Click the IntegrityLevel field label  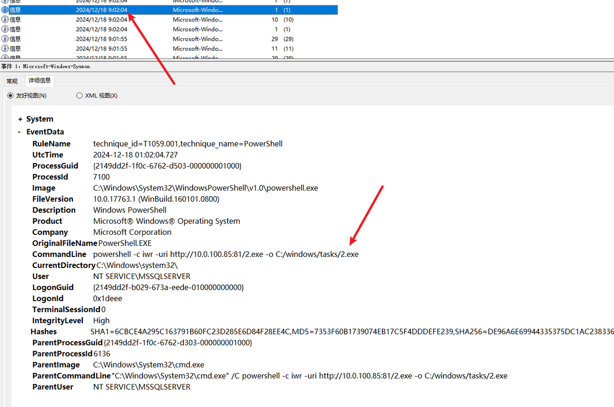coord(58,320)
